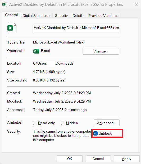The height and width of the screenshot is (164, 141).
Task: Close the Properties dialog
Action: [x=137, y=4]
